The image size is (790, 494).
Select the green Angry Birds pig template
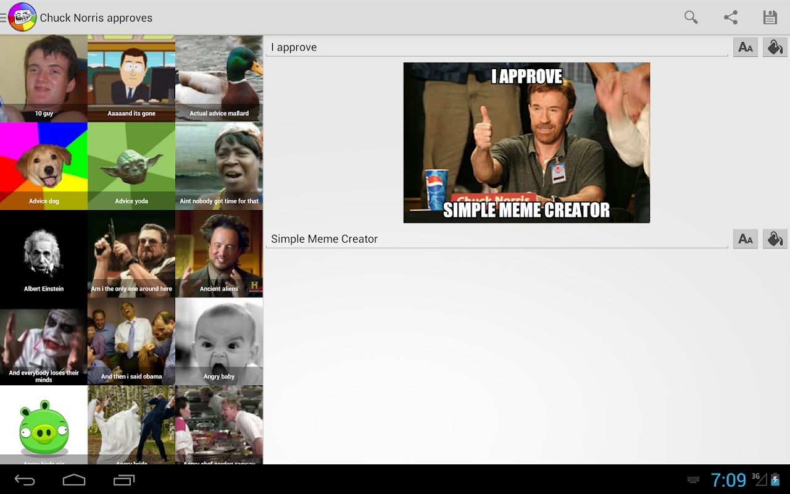click(x=44, y=425)
